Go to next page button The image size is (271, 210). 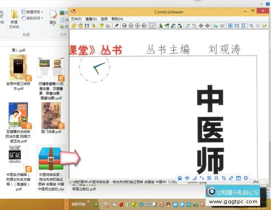137,26
